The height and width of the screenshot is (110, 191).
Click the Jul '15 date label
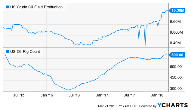pyautogui.click(x=19, y=95)
